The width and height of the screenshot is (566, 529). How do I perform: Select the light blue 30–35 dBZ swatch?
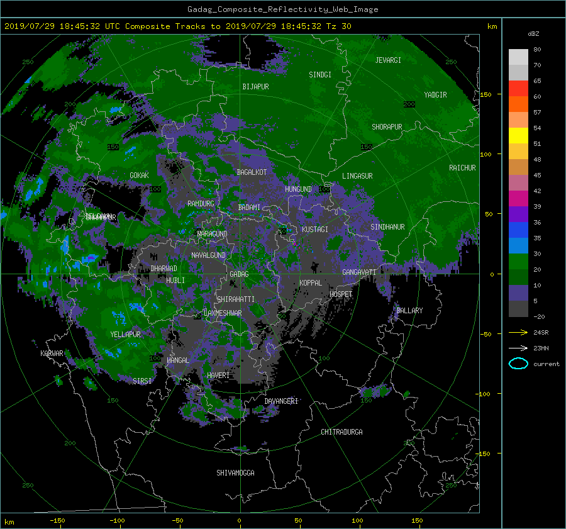(518, 246)
